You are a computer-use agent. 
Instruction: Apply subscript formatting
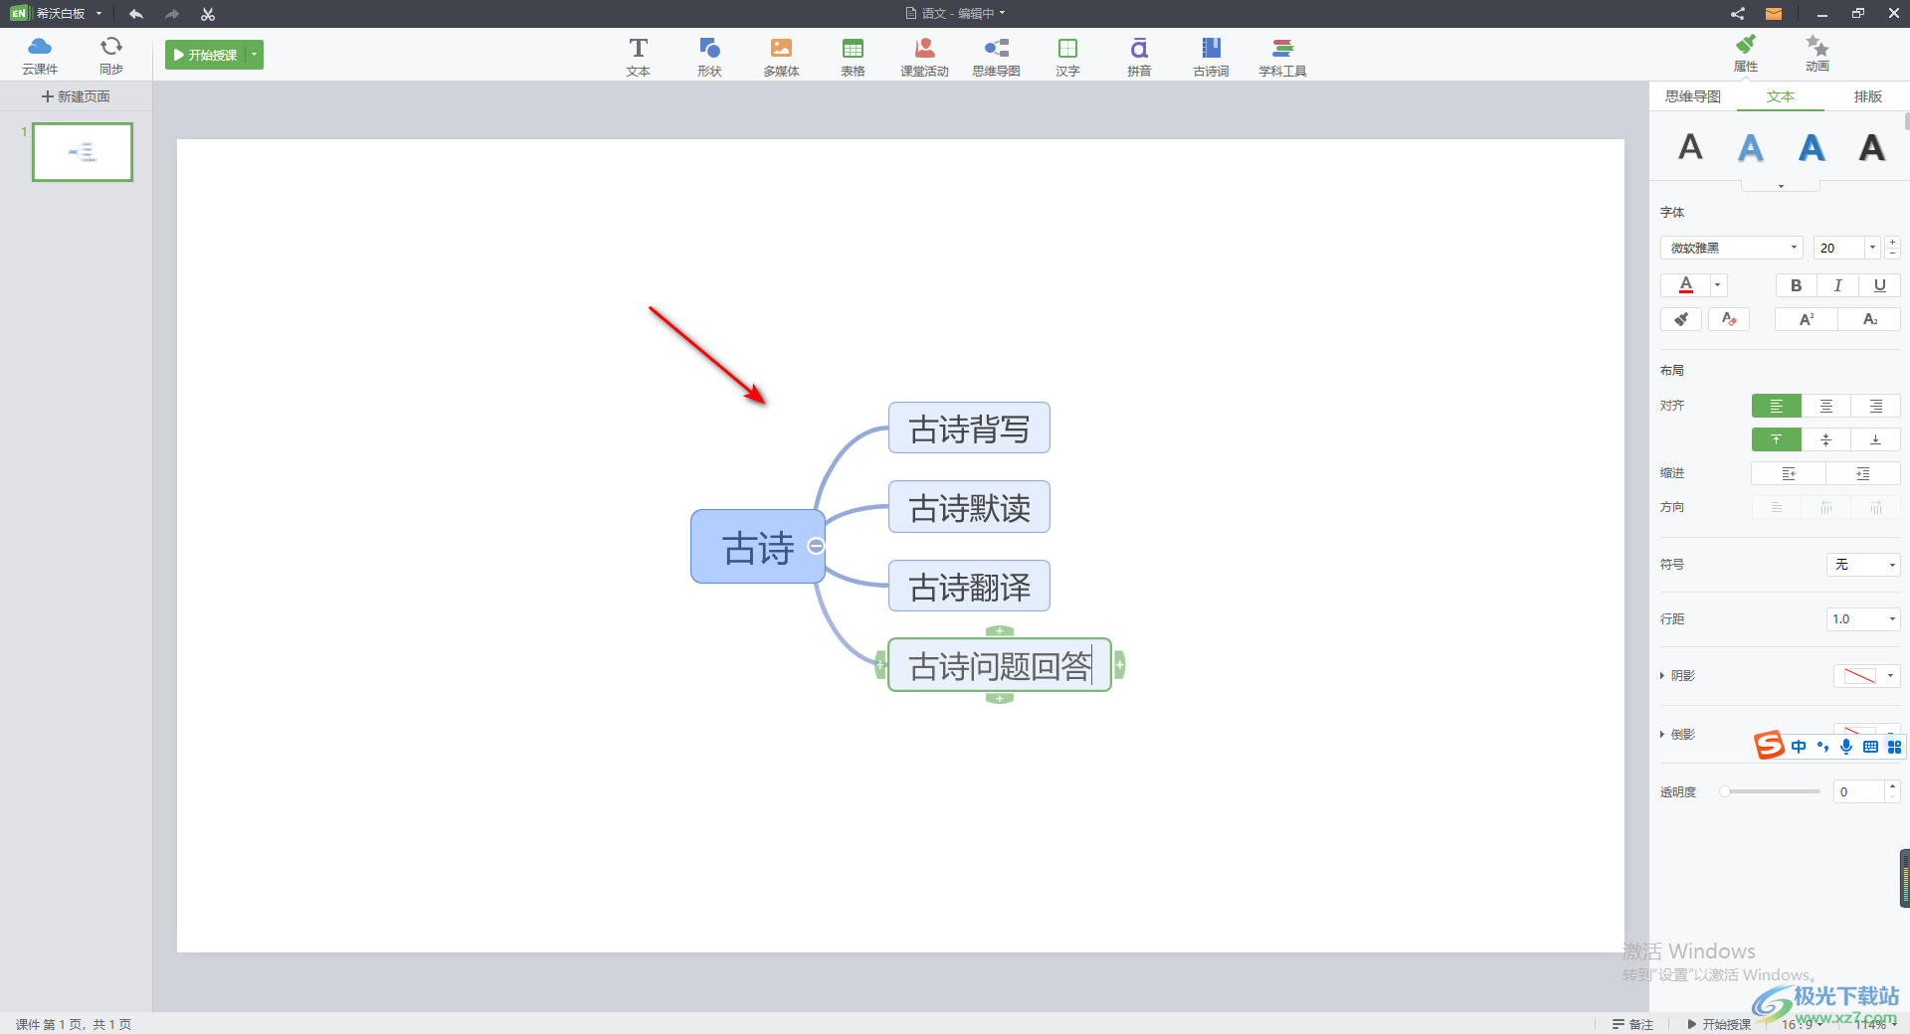coord(1869,319)
